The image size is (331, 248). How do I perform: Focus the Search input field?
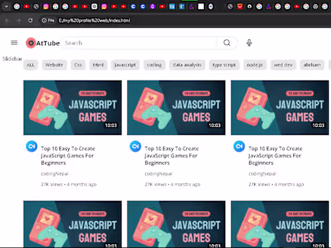[x=139, y=43]
